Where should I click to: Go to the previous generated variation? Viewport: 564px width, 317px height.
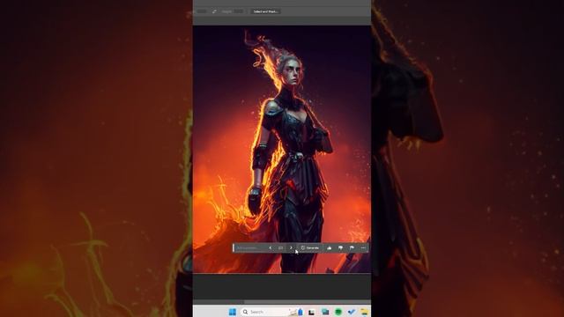[271, 247]
